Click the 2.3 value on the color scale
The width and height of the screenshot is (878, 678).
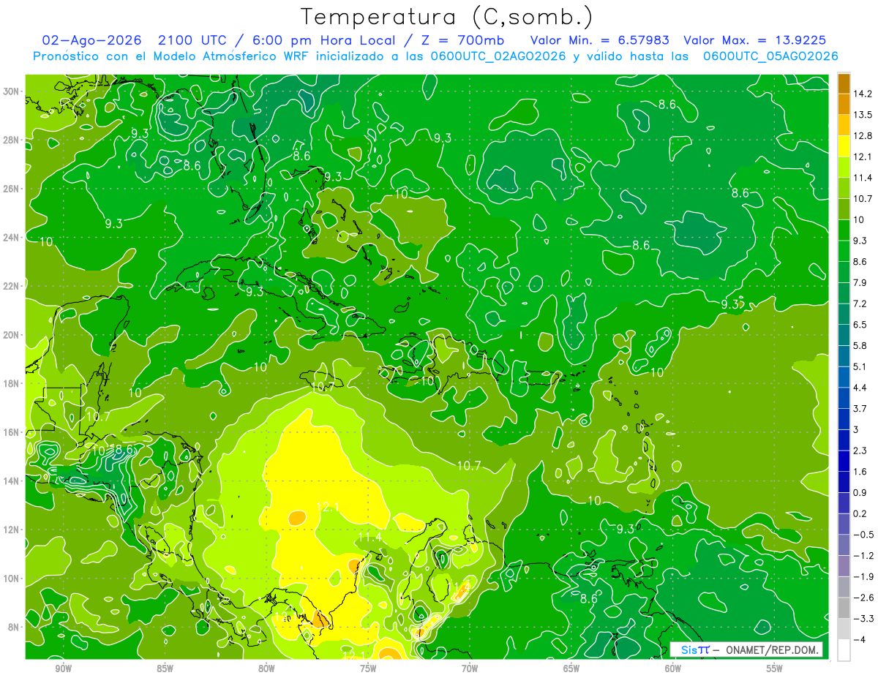click(x=860, y=451)
